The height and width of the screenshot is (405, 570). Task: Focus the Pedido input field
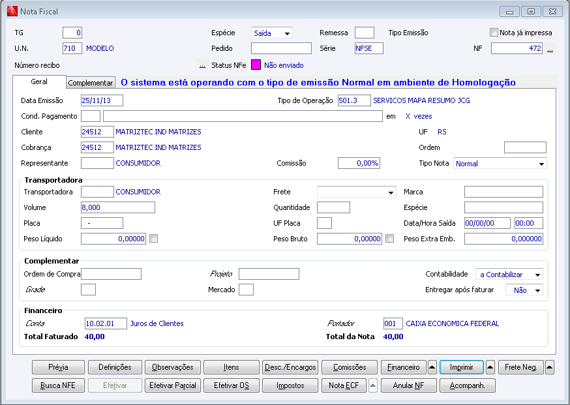(x=281, y=48)
